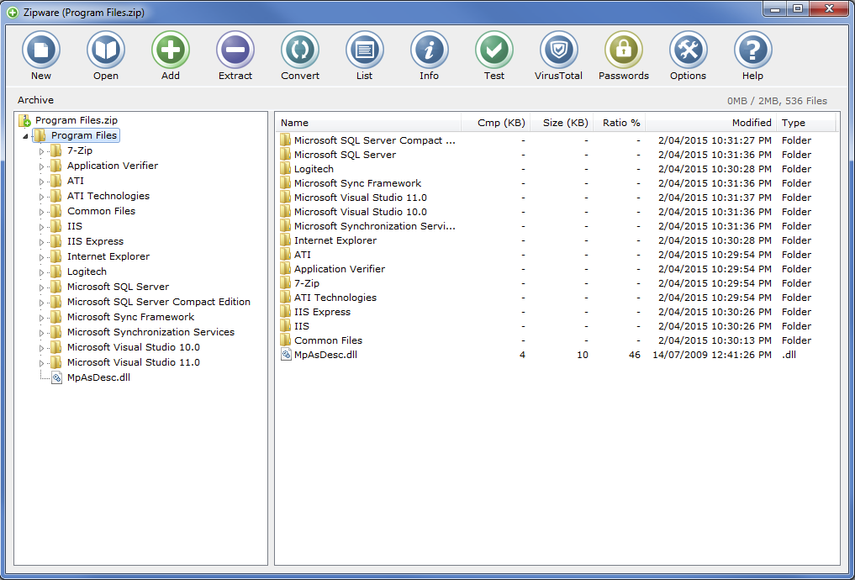Click the ratio value 46 for MpAsDesc.dll

point(634,355)
